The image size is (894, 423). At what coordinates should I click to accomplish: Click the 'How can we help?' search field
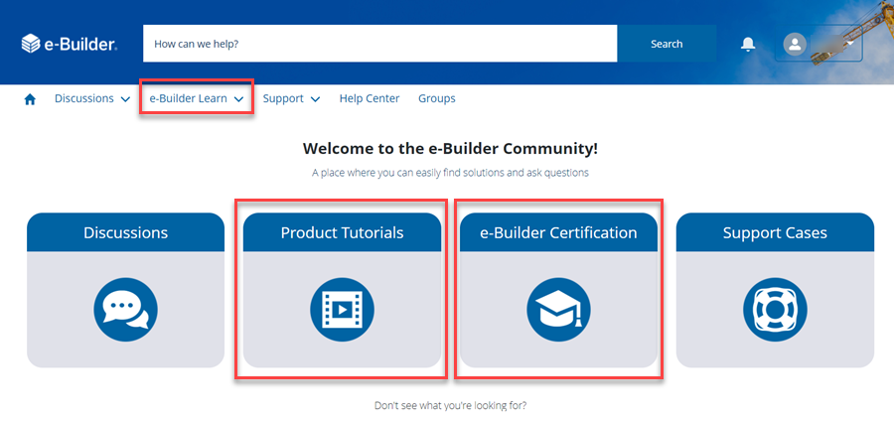(379, 44)
